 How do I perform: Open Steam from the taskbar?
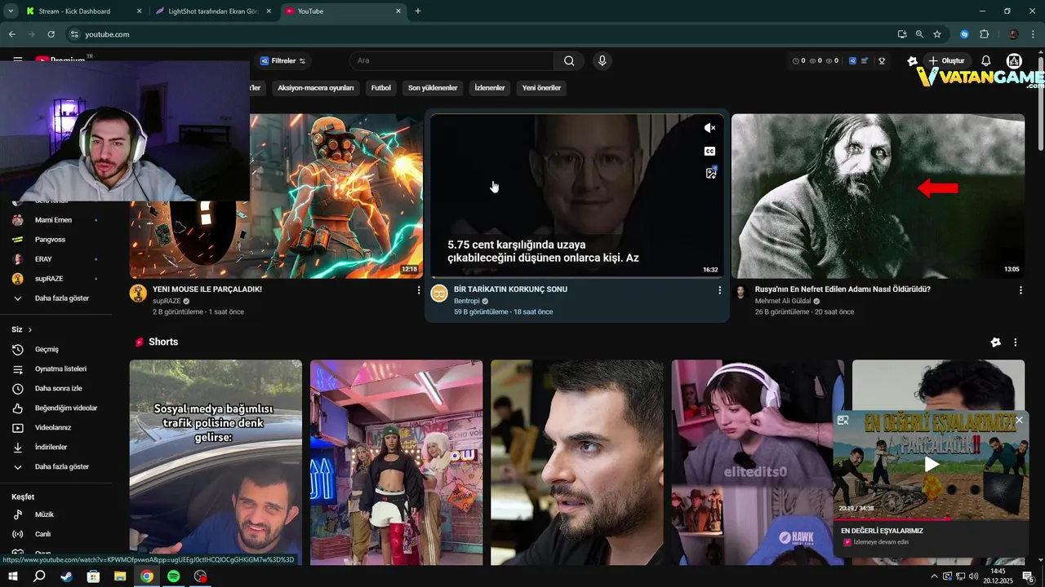(x=66, y=576)
